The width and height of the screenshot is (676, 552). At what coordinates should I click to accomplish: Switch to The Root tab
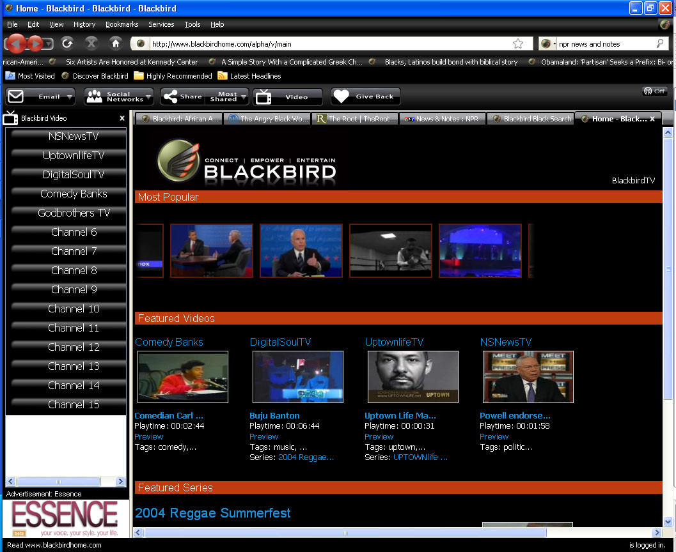pyautogui.click(x=355, y=119)
